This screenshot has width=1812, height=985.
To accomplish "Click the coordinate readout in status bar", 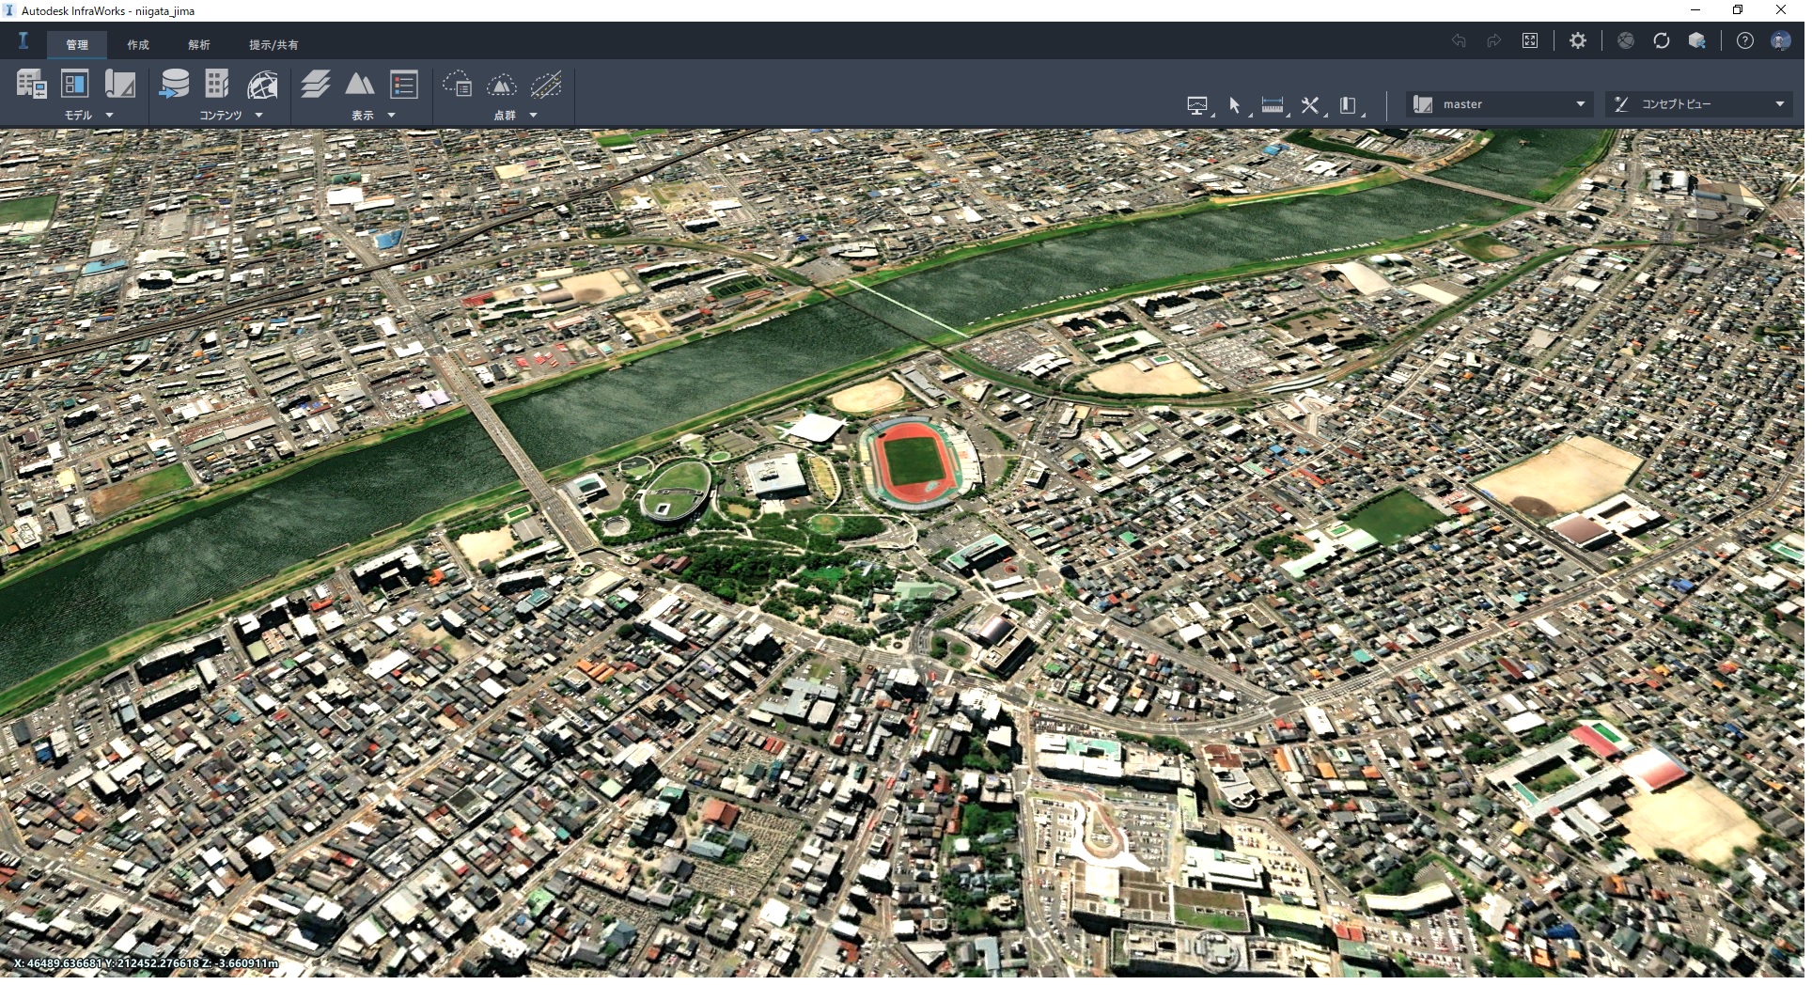I will point(146,963).
